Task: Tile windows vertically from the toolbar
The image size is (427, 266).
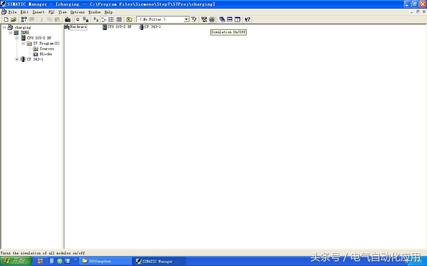Action: click(238, 20)
